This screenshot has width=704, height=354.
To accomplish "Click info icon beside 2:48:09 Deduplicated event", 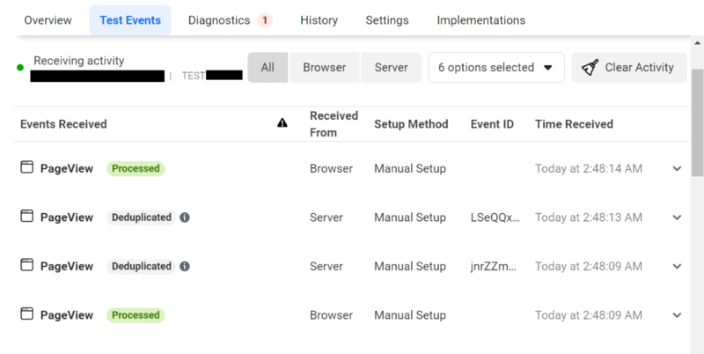I will 185,266.
